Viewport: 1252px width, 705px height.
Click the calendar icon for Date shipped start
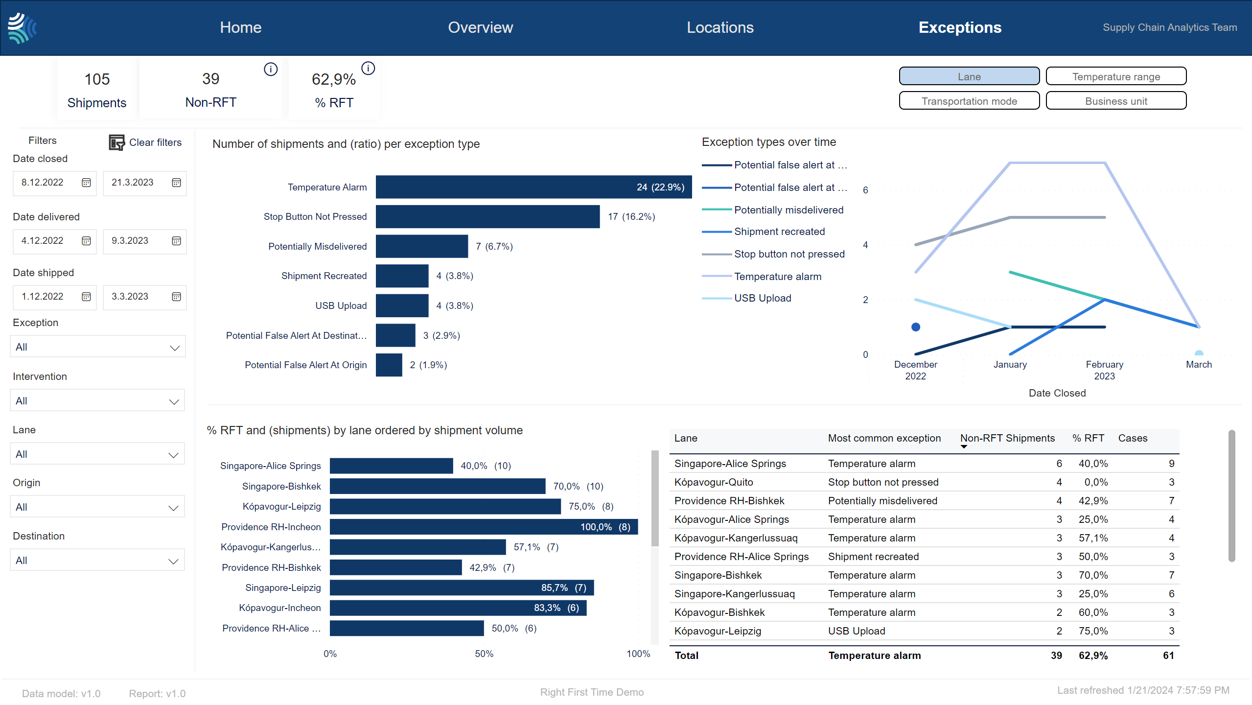86,296
